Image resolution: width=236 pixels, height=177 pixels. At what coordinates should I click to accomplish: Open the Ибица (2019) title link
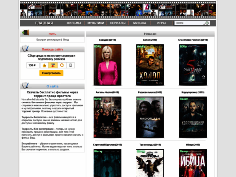pos(193,145)
